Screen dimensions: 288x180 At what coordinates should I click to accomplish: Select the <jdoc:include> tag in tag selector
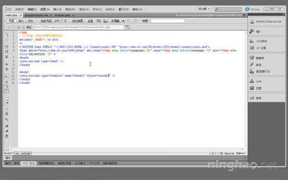tap(22, 154)
